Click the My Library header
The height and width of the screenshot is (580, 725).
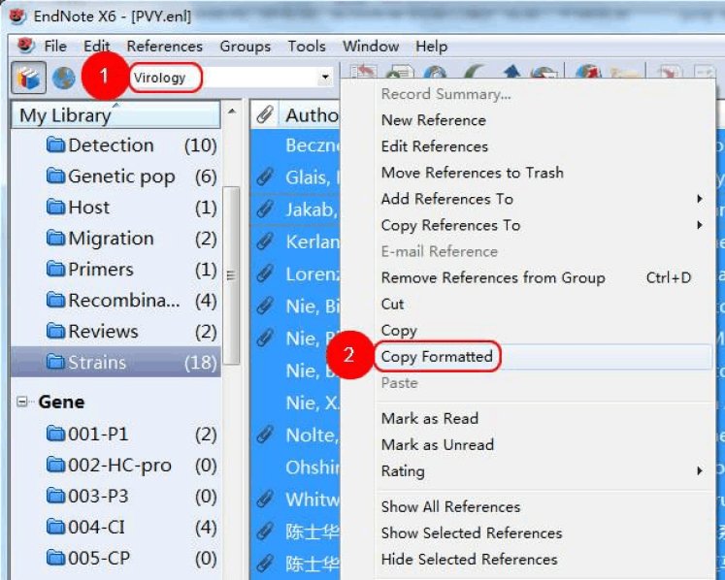point(115,114)
